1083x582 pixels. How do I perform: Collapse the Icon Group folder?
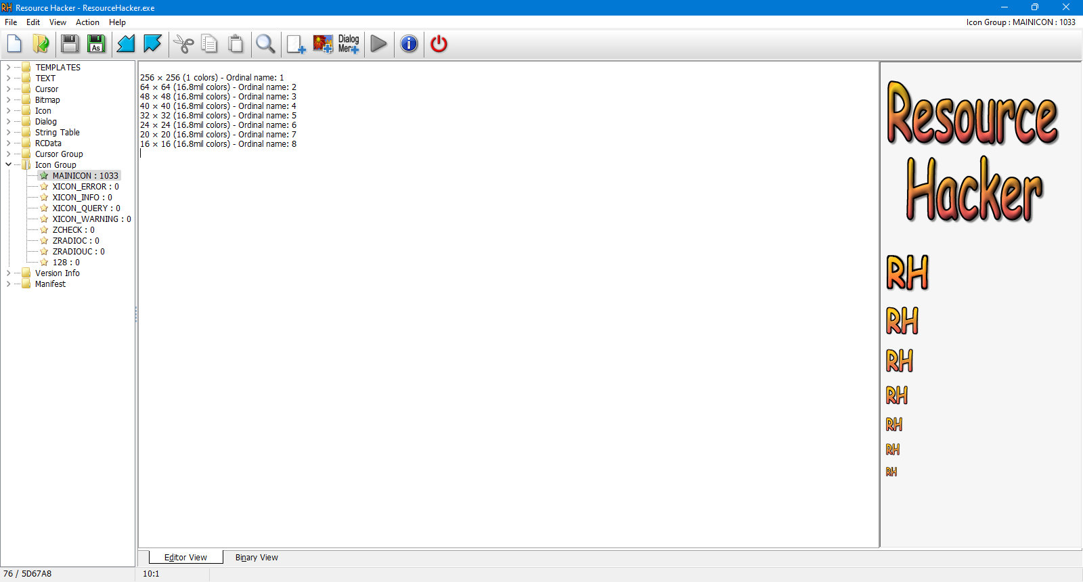pos(8,165)
